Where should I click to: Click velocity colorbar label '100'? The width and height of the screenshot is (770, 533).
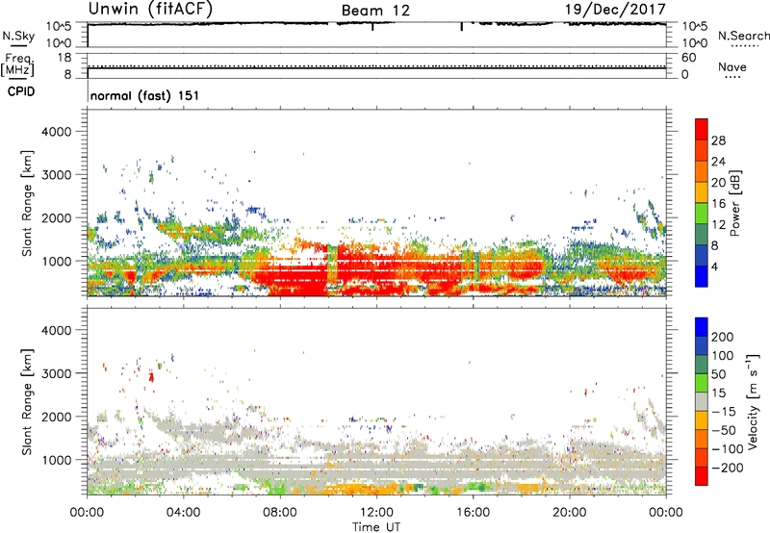point(723,355)
